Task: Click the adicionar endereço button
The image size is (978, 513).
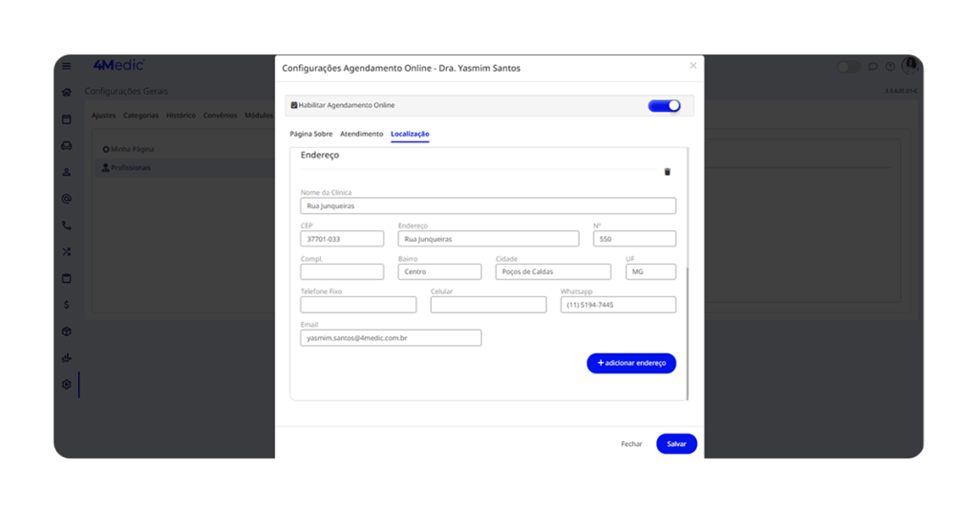Action: (x=631, y=363)
